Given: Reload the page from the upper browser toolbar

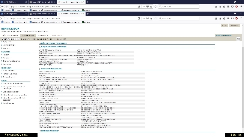Looking at the screenshot, I should click(155, 6).
